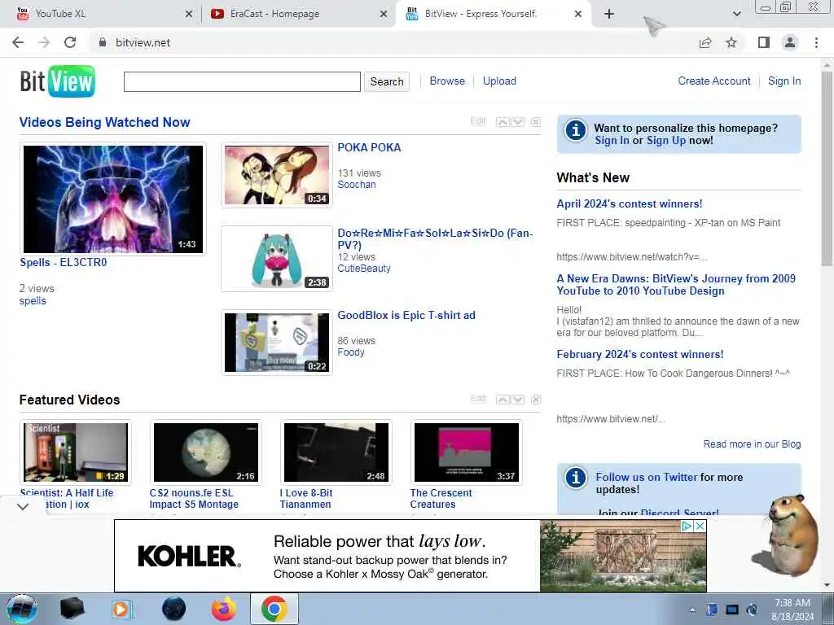The width and height of the screenshot is (834, 625).
Task: Click Chrome icon in taskbar
Action: pyautogui.click(x=274, y=609)
